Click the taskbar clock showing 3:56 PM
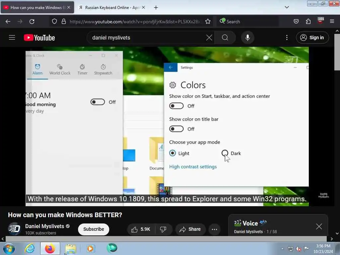The height and width of the screenshot is (255, 340). 323,249
